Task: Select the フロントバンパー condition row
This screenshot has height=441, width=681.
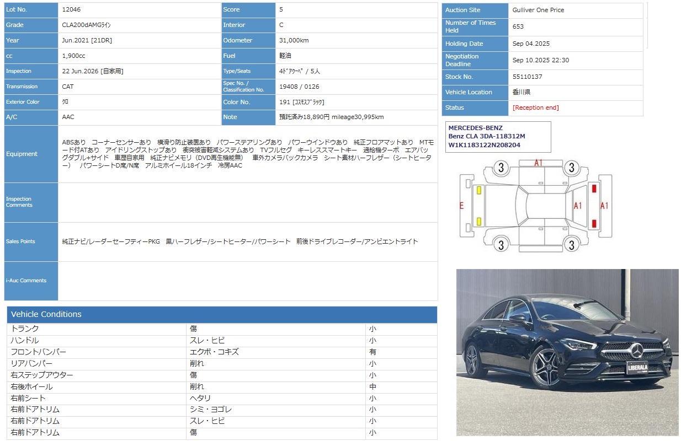Action: point(222,352)
